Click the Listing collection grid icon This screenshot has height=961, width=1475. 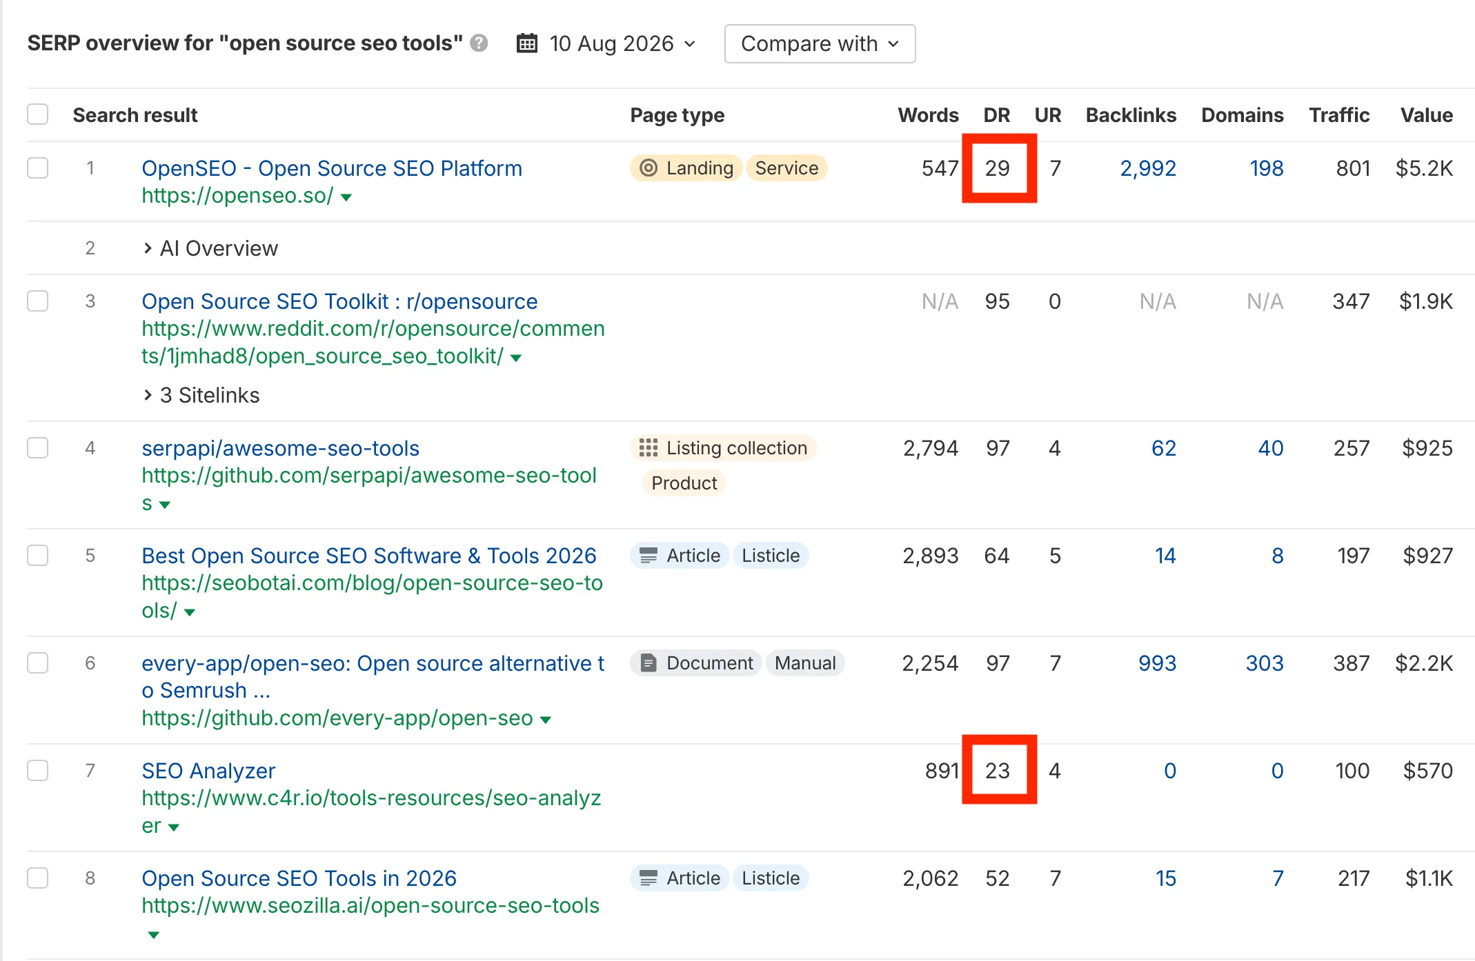[649, 448]
